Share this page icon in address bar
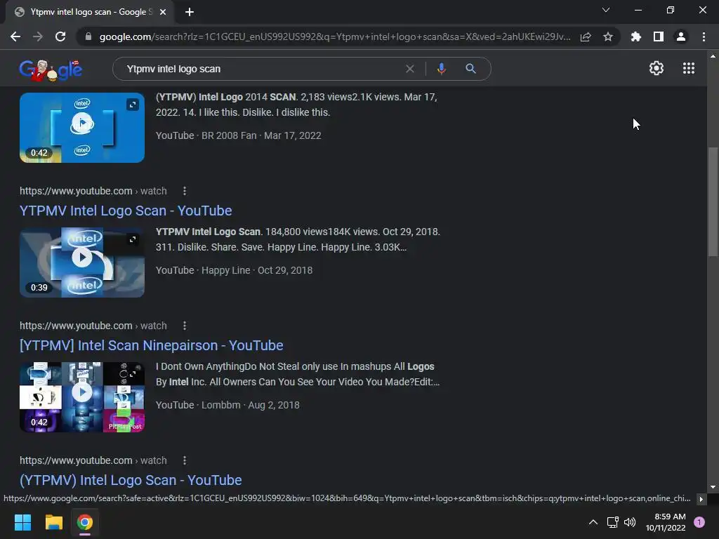The image size is (719, 539). click(586, 36)
